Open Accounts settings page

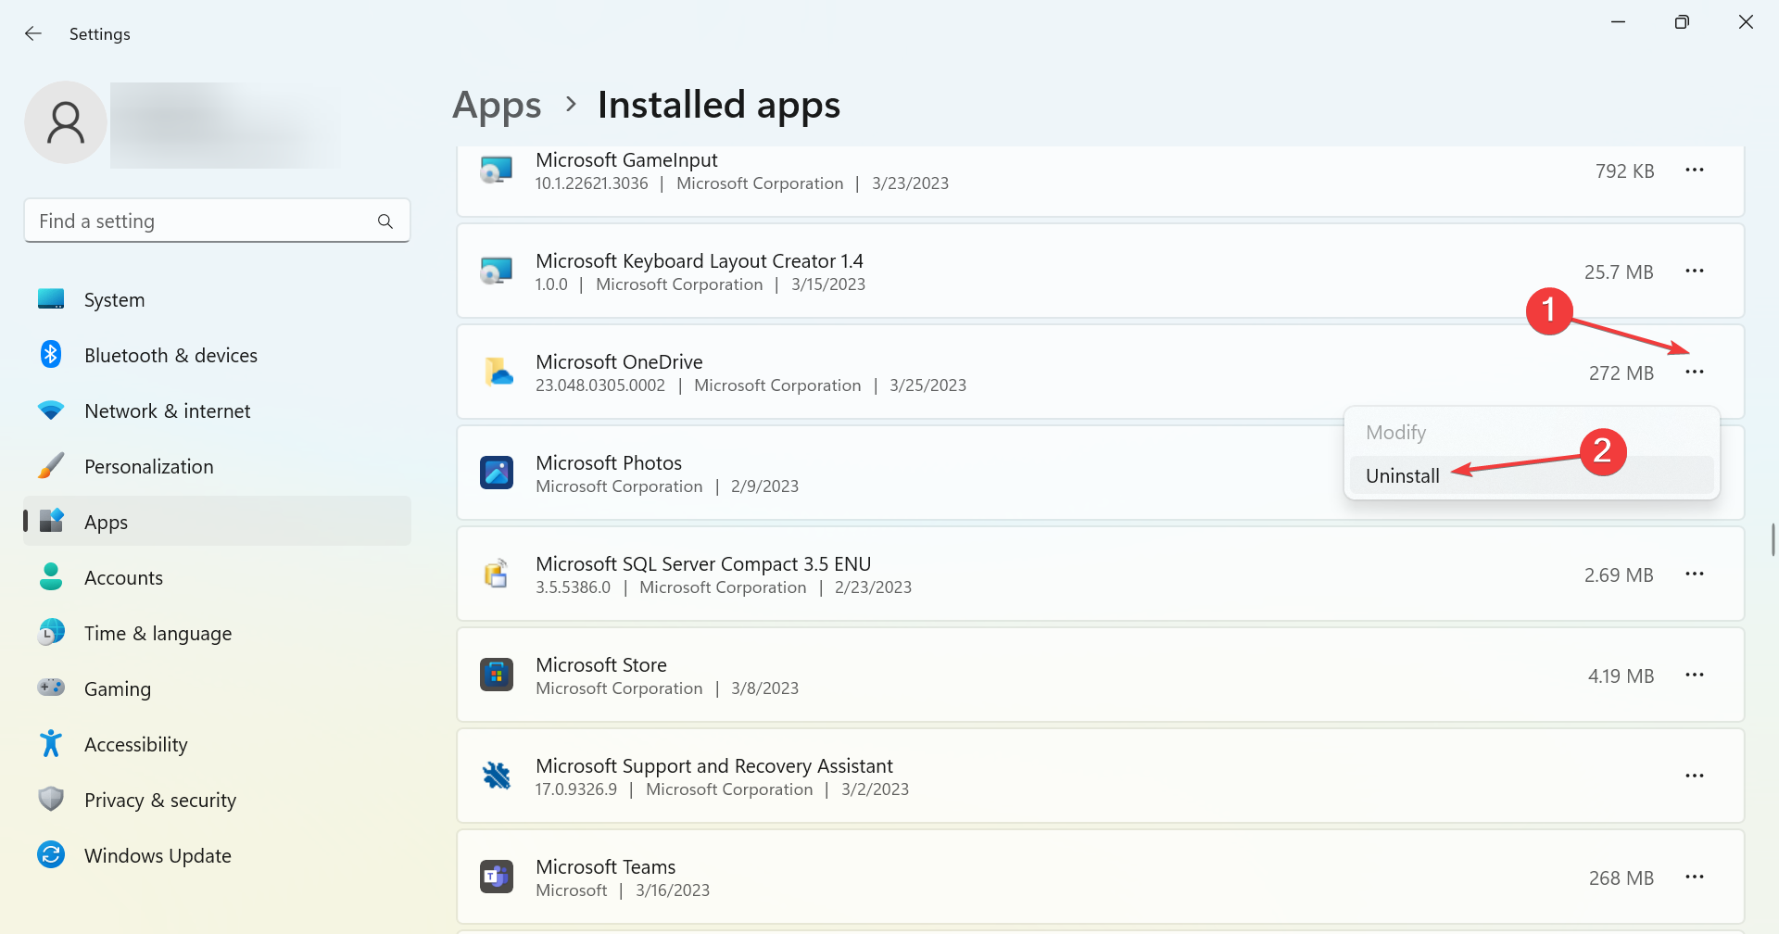tap(217, 577)
